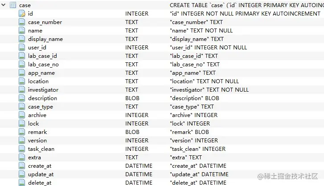Click the id primary key field icon

[x=22, y=14]
